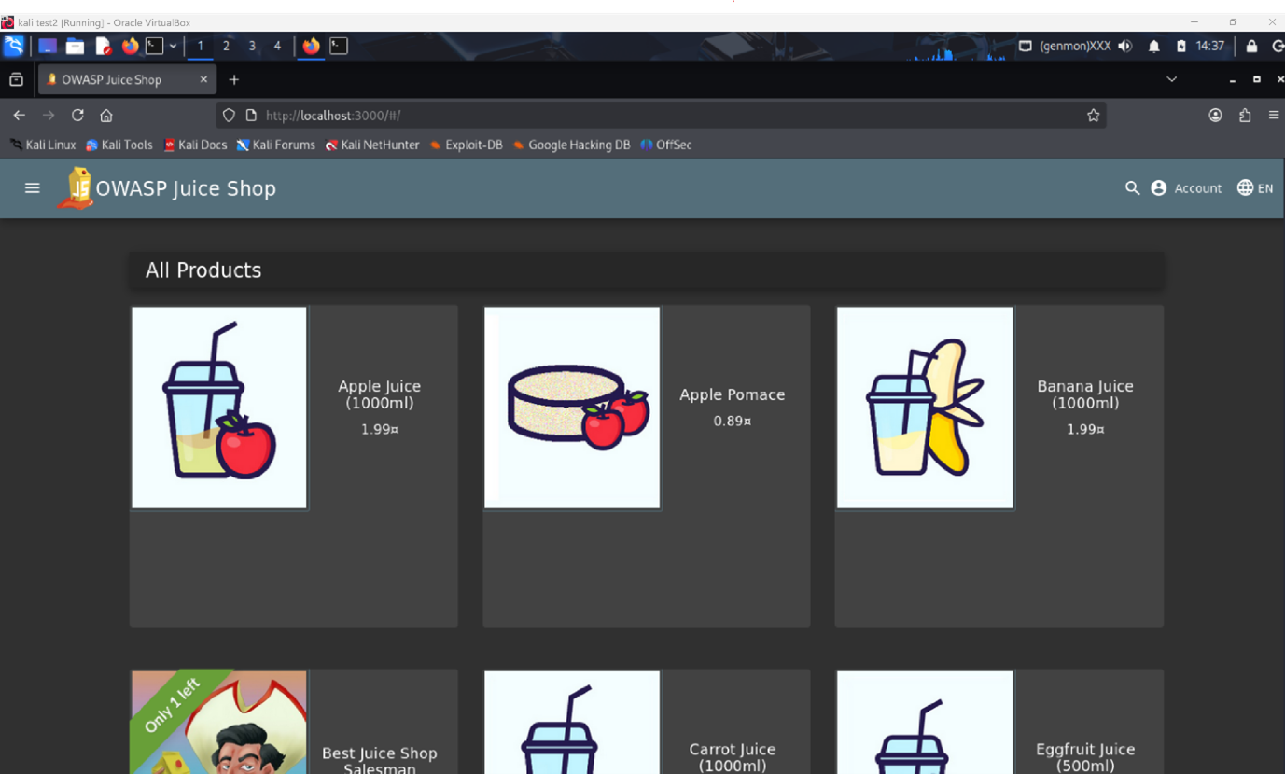1285x774 pixels.
Task: Open the Kali Tools bookmark
Action: [x=119, y=145]
